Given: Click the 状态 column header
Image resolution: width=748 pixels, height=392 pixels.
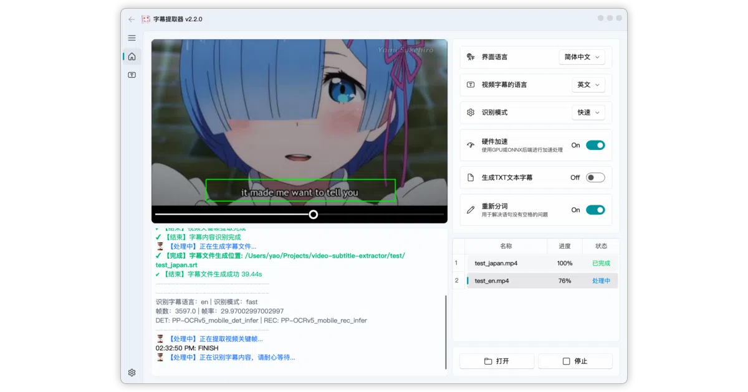Looking at the screenshot, I should point(601,246).
